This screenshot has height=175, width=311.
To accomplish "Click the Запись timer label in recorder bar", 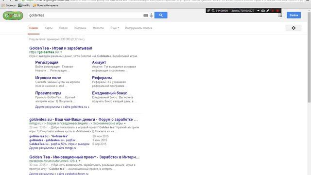I will pyautogui.click(x=242, y=11).
